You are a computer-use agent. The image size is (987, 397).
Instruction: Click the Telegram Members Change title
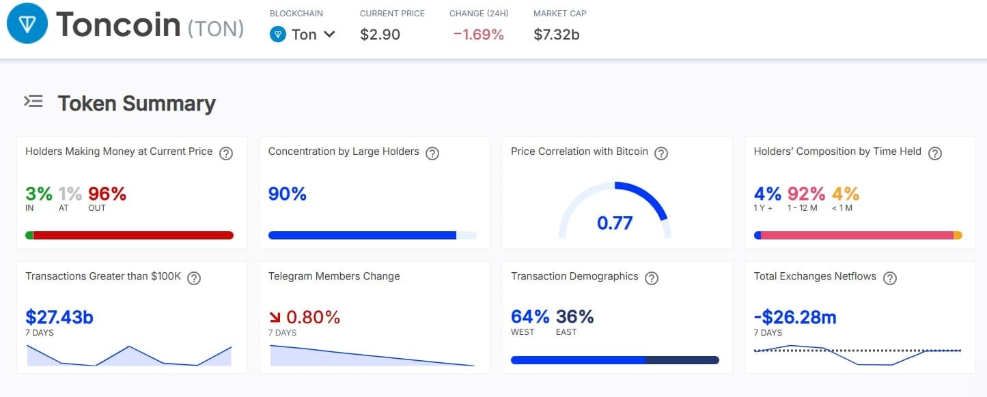pos(334,276)
